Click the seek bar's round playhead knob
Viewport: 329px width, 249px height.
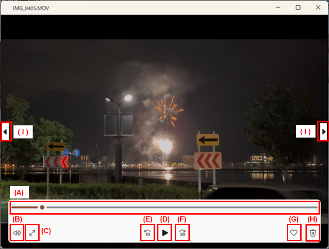pyautogui.click(x=42, y=207)
